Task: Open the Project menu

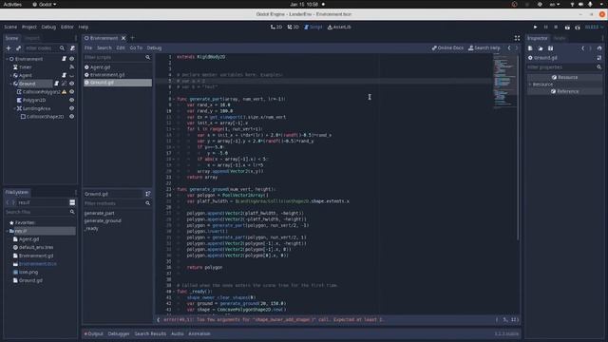Action: coord(29,28)
